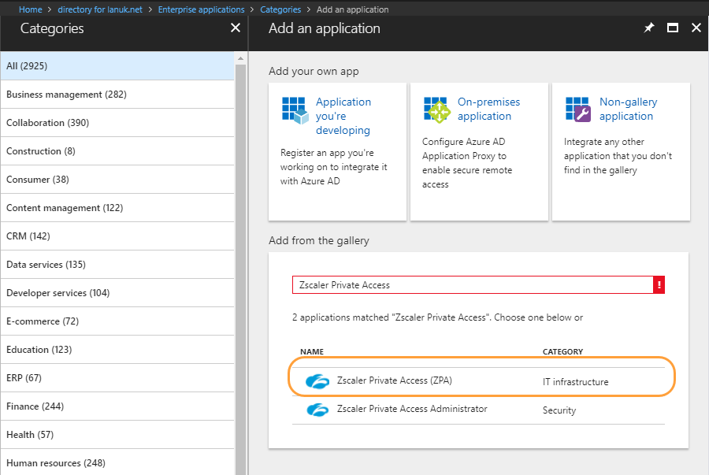Image resolution: width=709 pixels, height=475 pixels.
Task: Open the Home breadcrumb link
Action: [30, 9]
